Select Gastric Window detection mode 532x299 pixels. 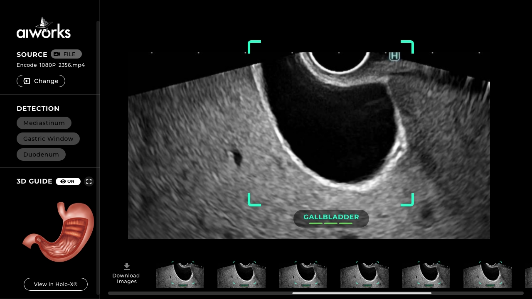coord(48,139)
